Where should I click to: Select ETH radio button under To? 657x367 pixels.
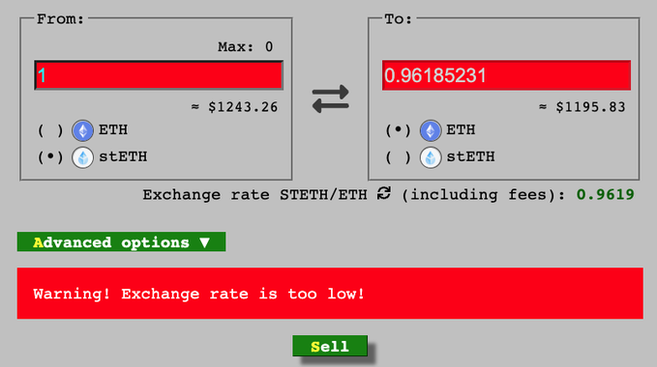coord(398,130)
